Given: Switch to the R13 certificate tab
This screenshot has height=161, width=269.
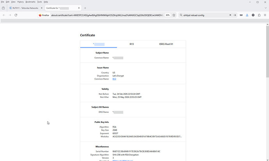Looking at the screenshot, I should (x=132, y=44).
